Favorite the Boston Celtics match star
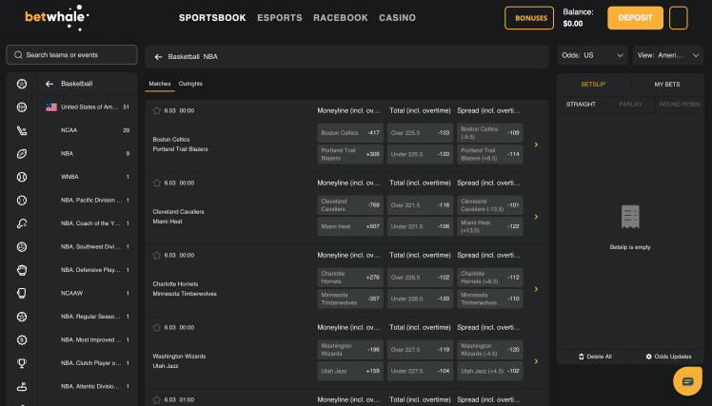Viewport: 712px width, 406px height. 157,110
